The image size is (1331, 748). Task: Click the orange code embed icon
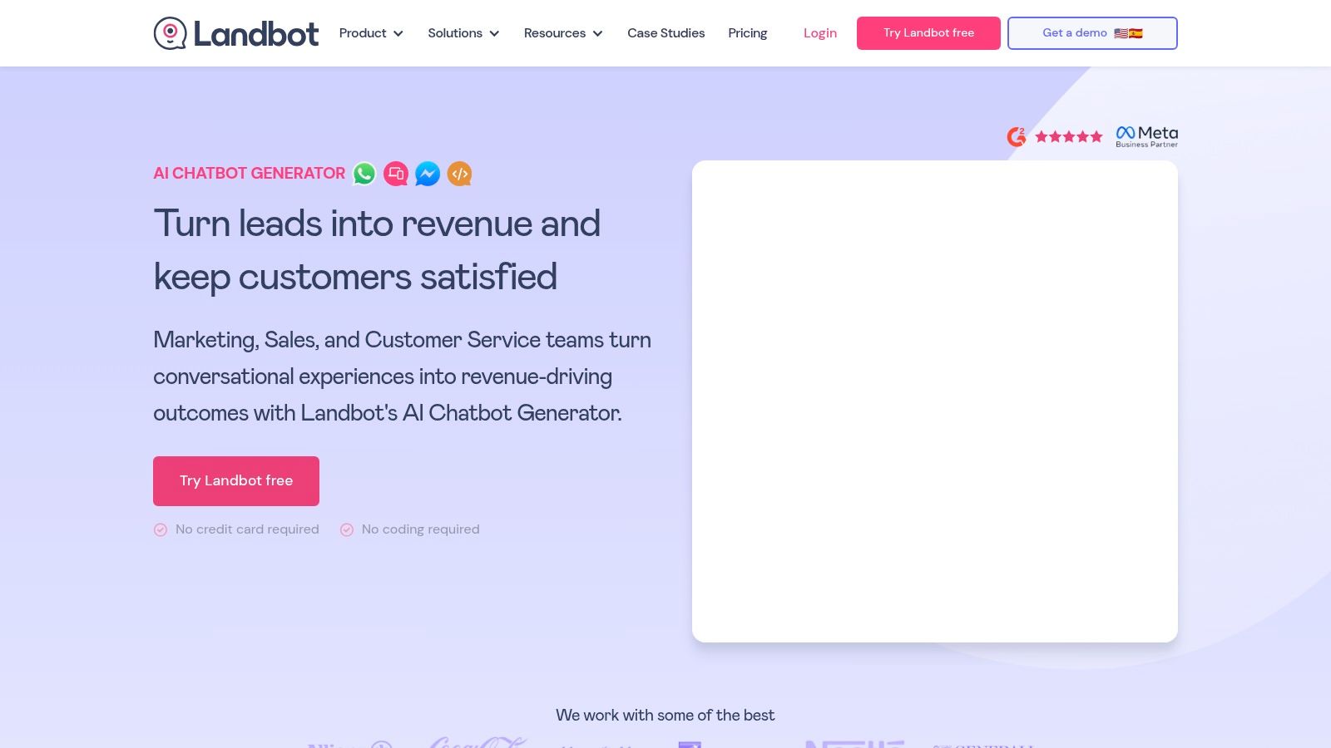click(459, 174)
